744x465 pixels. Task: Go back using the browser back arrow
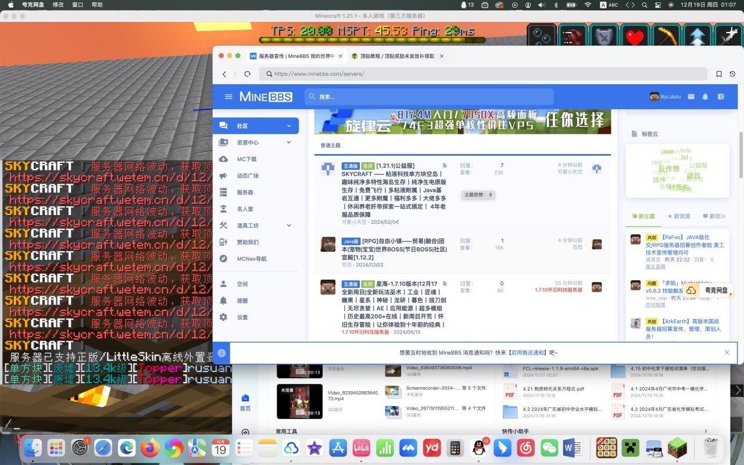pos(224,74)
